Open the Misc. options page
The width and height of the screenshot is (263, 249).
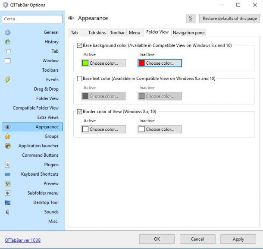[x=32, y=221]
